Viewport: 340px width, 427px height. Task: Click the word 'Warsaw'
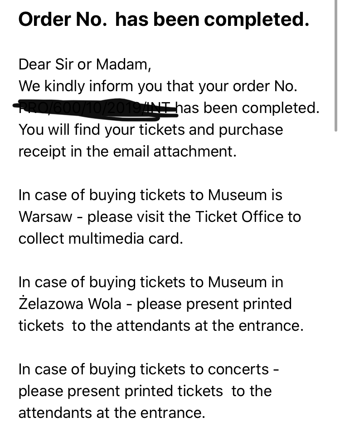[45, 216]
